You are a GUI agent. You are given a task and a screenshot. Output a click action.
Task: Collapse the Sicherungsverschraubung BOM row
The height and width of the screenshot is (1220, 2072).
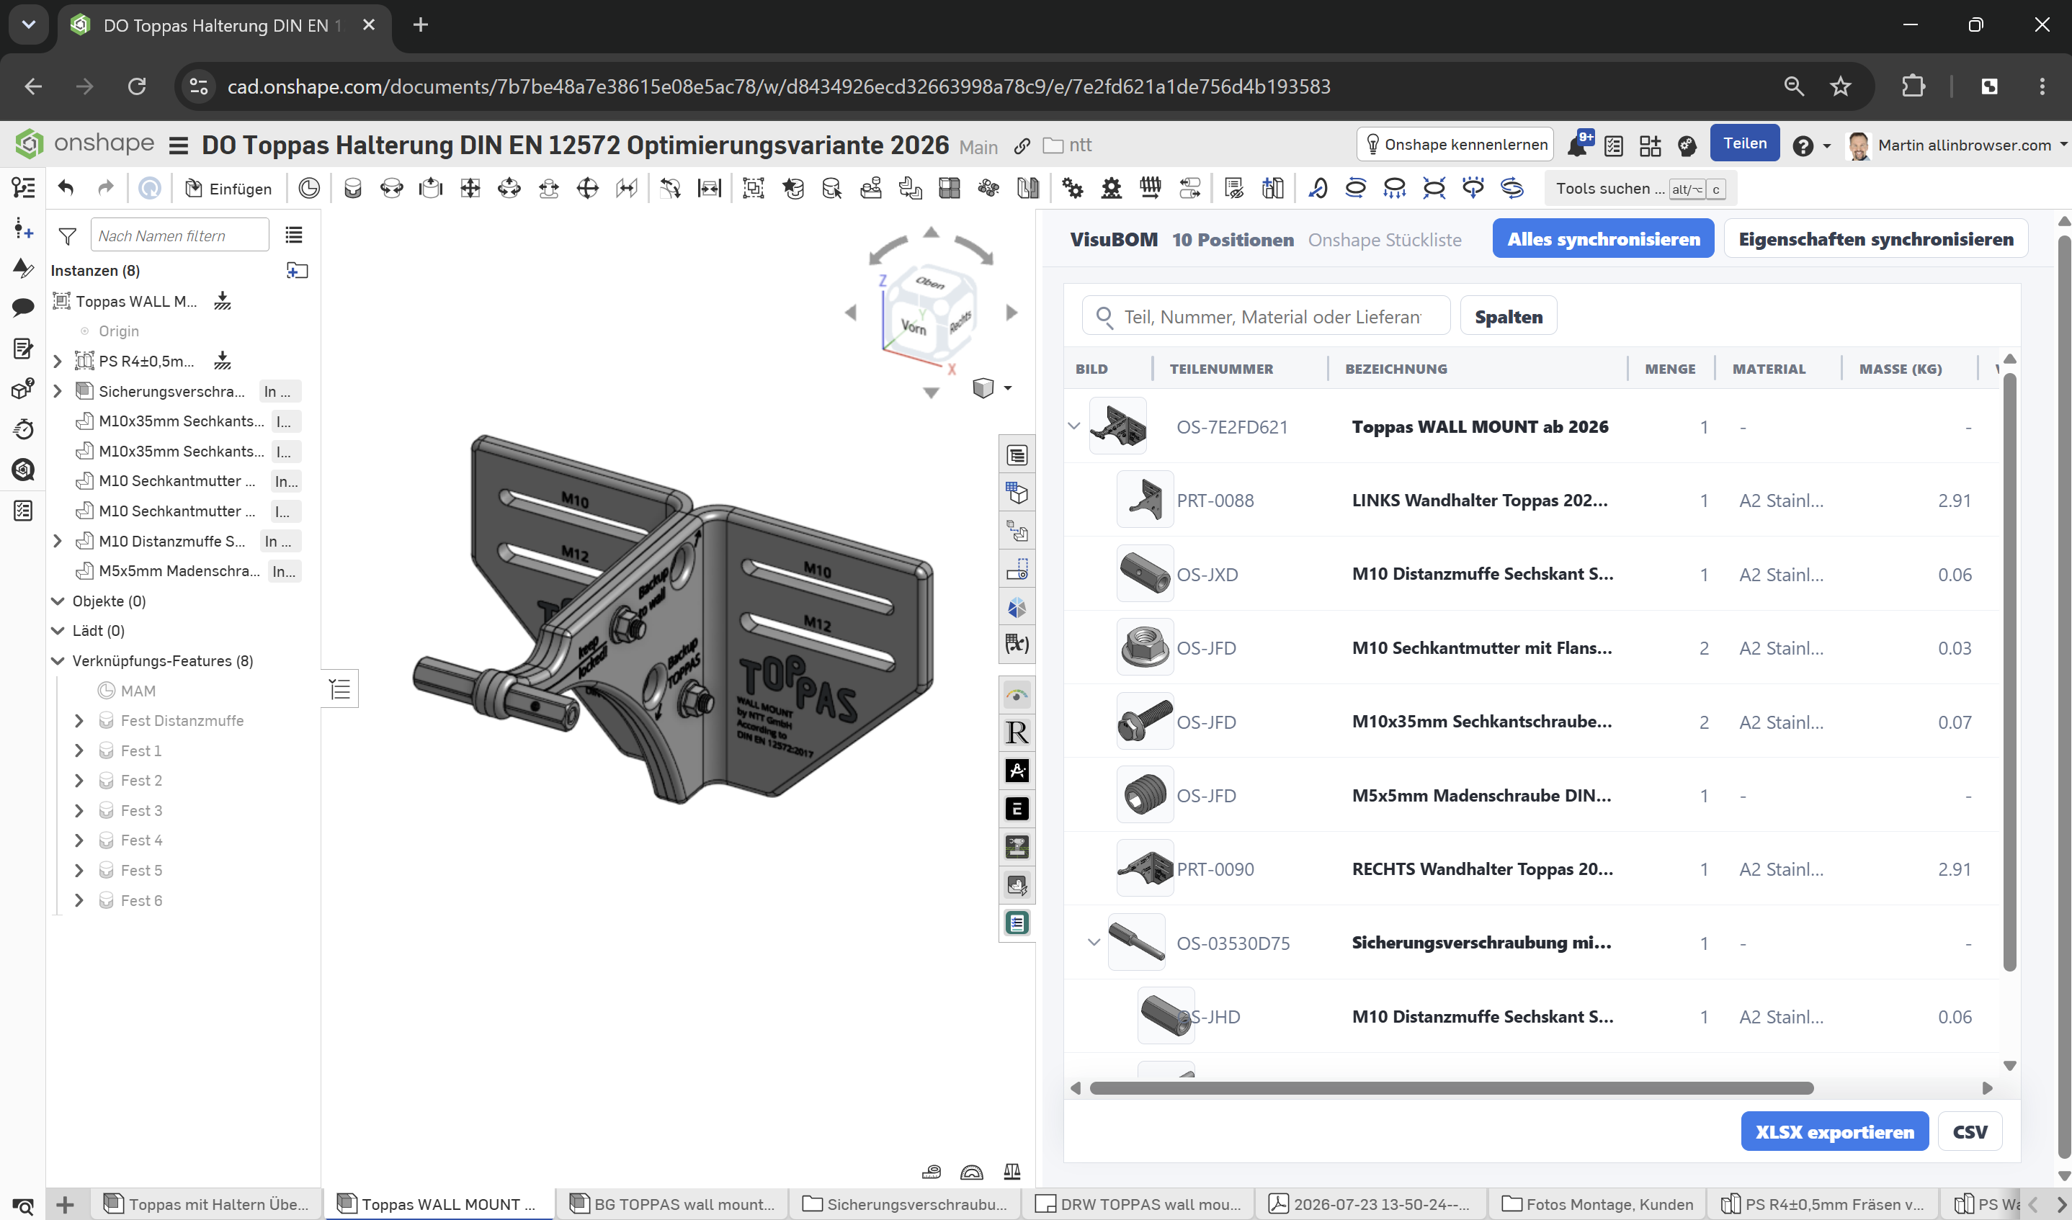(1094, 942)
